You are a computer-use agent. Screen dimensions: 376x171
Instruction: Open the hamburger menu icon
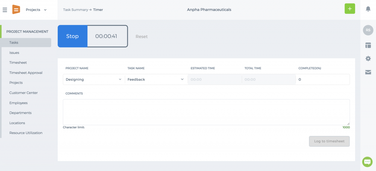(5, 10)
